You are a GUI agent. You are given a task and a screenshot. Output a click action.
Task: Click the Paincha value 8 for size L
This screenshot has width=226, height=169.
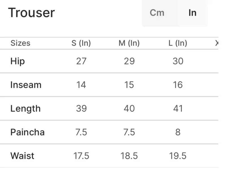178,132
